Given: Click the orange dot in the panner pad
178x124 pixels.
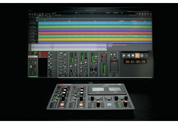Looking at the screenshot, I should coord(115,63).
